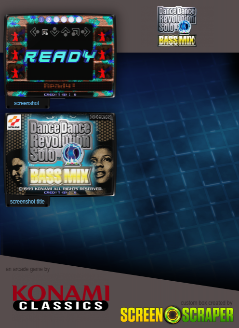Click the dancer emblem in top-right game logo
The width and height of the screenshot is (239, 328).
[185, 27]
